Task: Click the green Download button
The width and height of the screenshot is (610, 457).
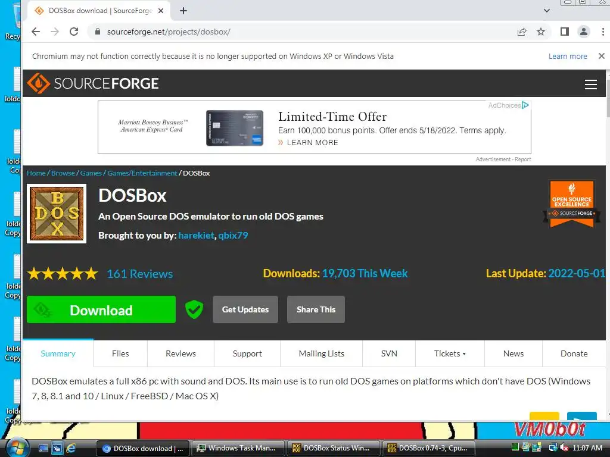Action: pos(101,309)
